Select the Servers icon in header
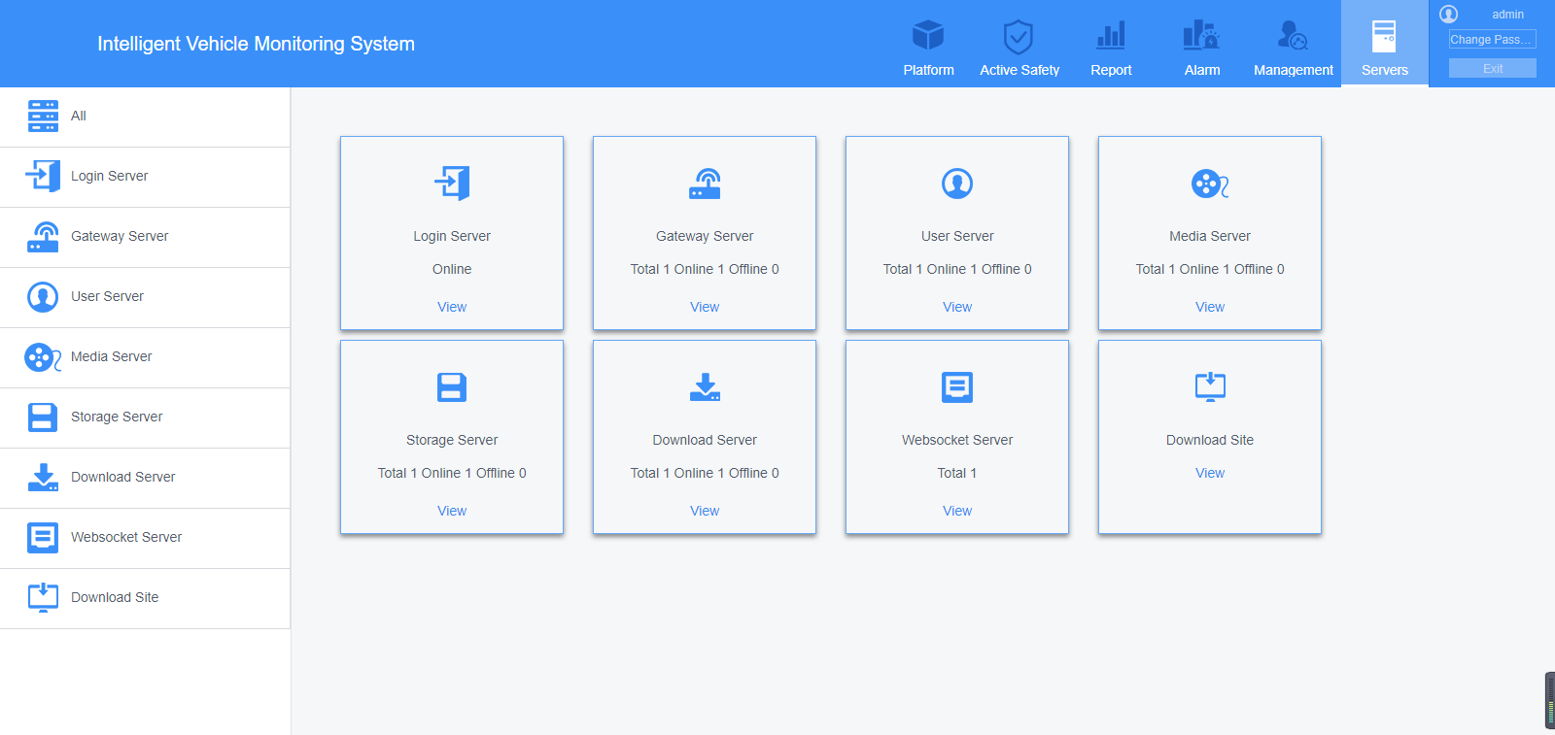This screenshot has width=1555, height=735. coord(1384,36)
